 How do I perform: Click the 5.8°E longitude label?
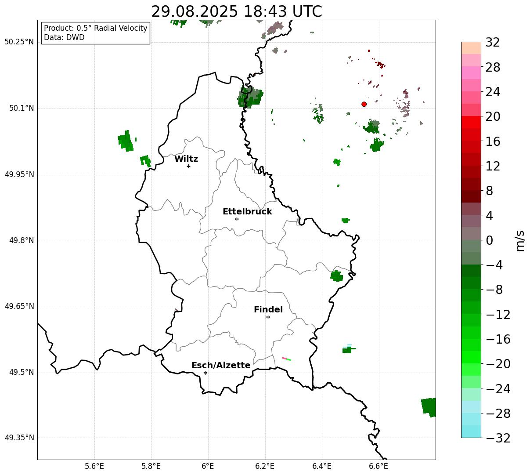point(151,466)
